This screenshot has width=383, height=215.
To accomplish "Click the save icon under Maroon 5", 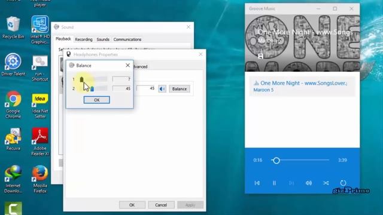I will [x=261, y=56].
